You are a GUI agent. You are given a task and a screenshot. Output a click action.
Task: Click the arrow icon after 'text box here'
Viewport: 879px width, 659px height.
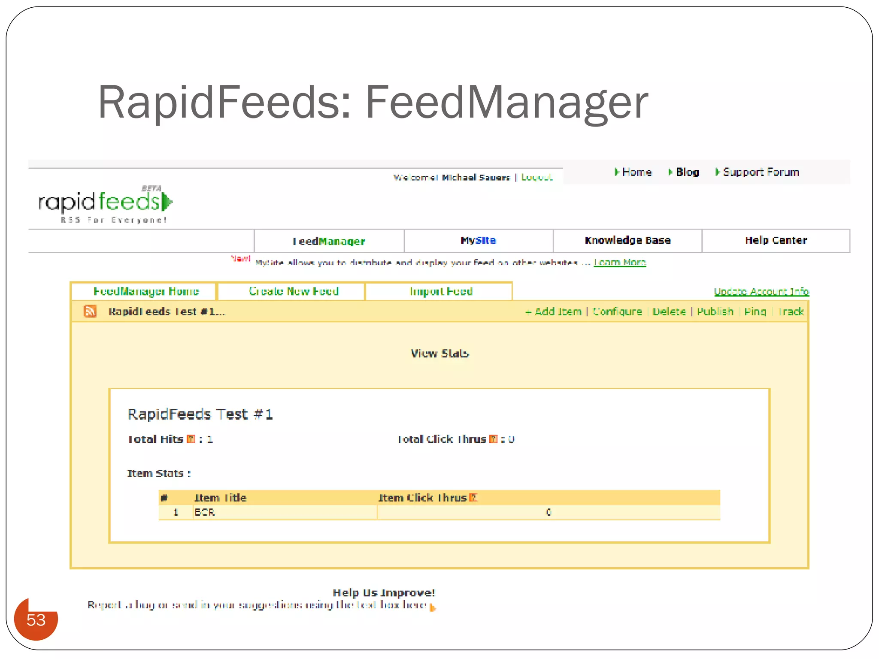[433, 607]
